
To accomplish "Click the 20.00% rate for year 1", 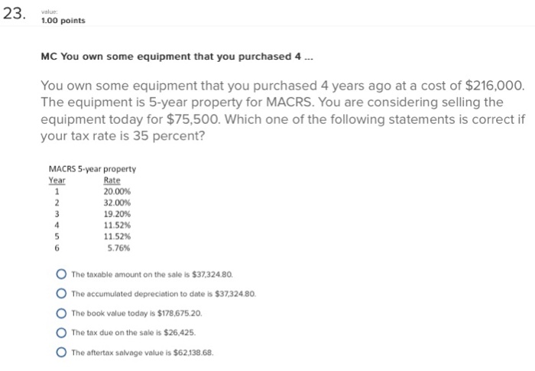I will [x=117, y=192].
